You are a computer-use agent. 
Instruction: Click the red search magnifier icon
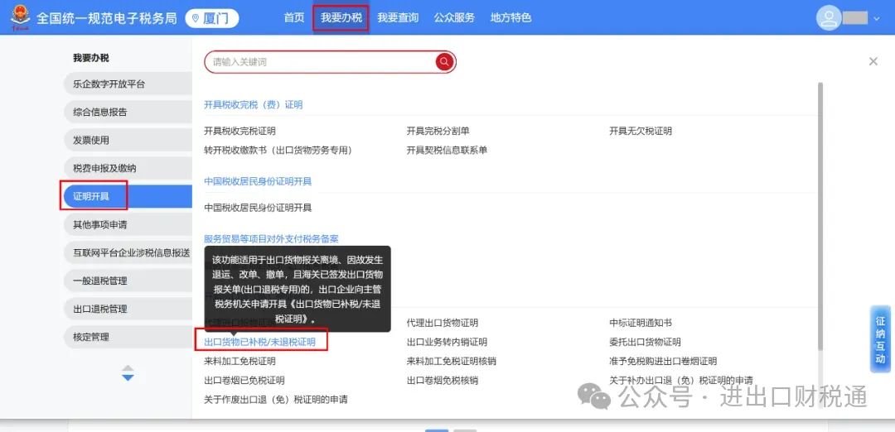tap(445, 62)
